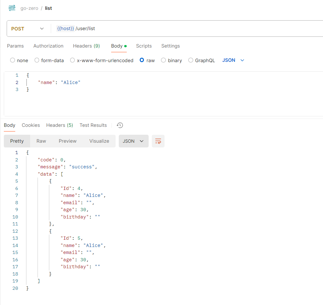Choose the x-www-form-urlencoded option
This screenshot has height=305, width=323.
pos(72,60)
